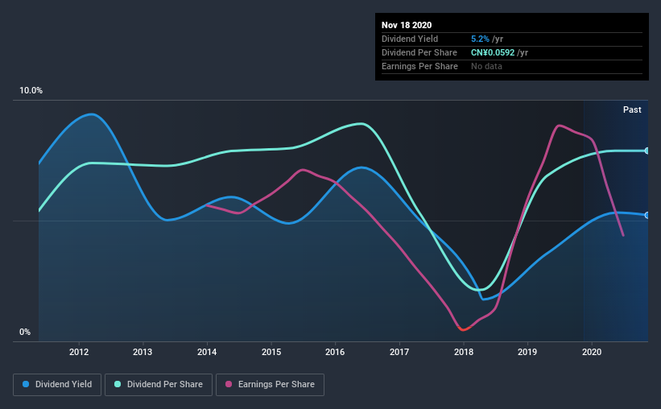The image size is (661, 409).
Task: Click the 2018 x-axis label
Action: pyautogui.click(x=464, y=352)
